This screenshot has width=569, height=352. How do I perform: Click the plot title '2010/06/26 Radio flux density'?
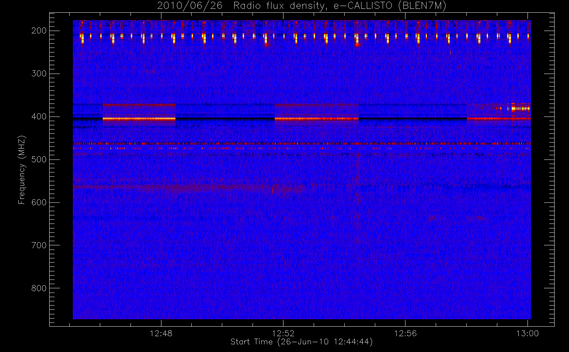[302, 6]
